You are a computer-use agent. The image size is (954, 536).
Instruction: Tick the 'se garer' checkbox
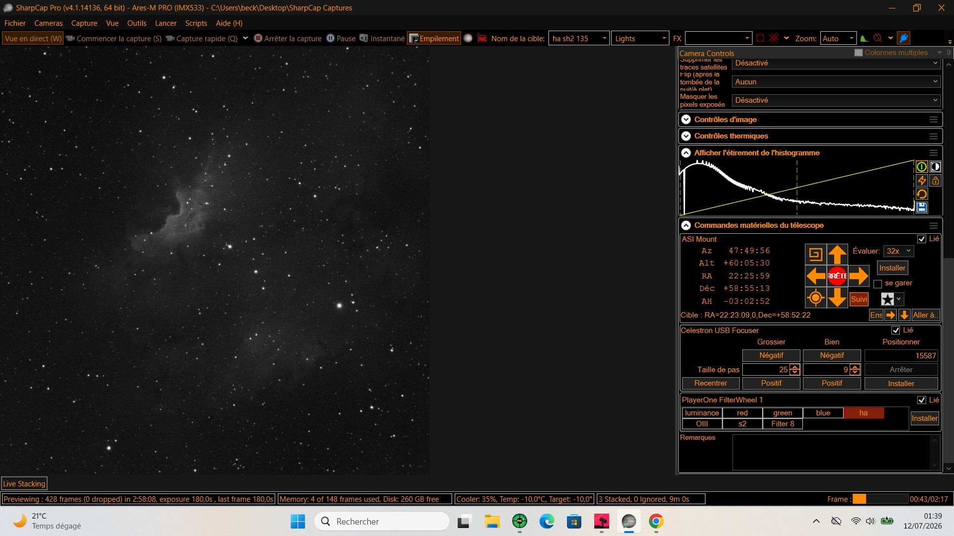click(878, 284)
